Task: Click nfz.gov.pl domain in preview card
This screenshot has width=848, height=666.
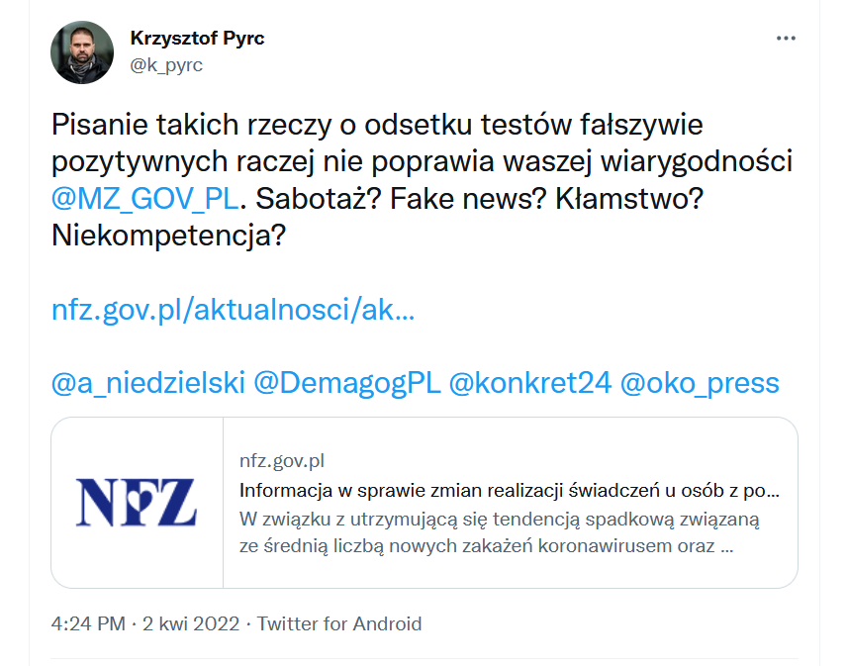Action: click(x=282, y=461)
